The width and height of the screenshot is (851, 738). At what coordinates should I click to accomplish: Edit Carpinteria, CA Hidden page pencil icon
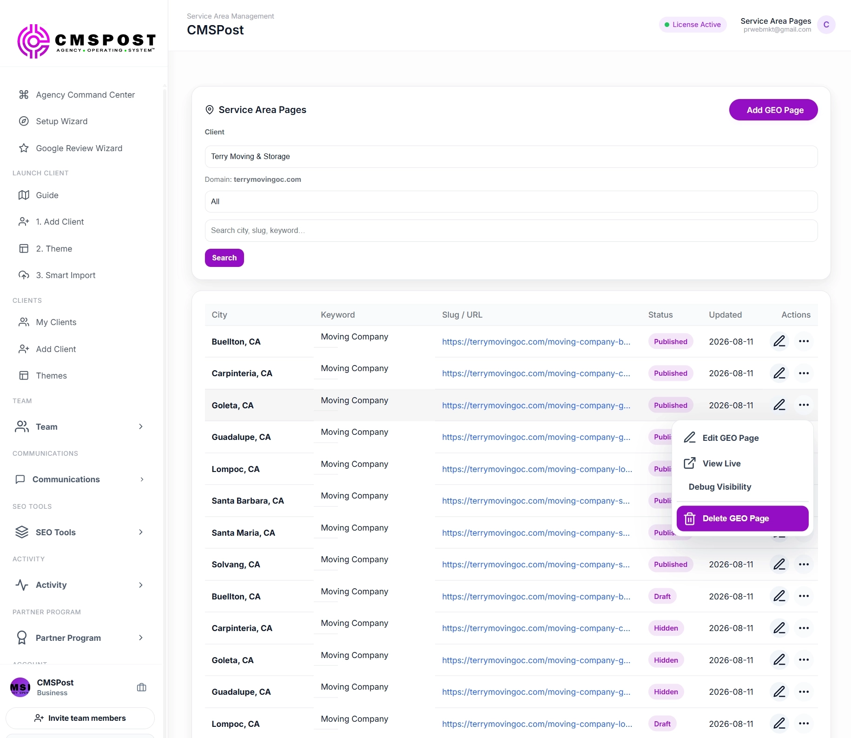click(x=779, y=628)
